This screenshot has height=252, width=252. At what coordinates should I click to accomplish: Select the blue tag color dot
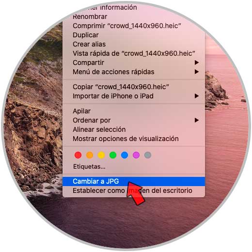pos(125,155)
